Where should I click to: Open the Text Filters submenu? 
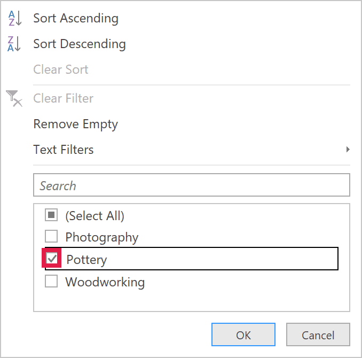coord(63,150)
